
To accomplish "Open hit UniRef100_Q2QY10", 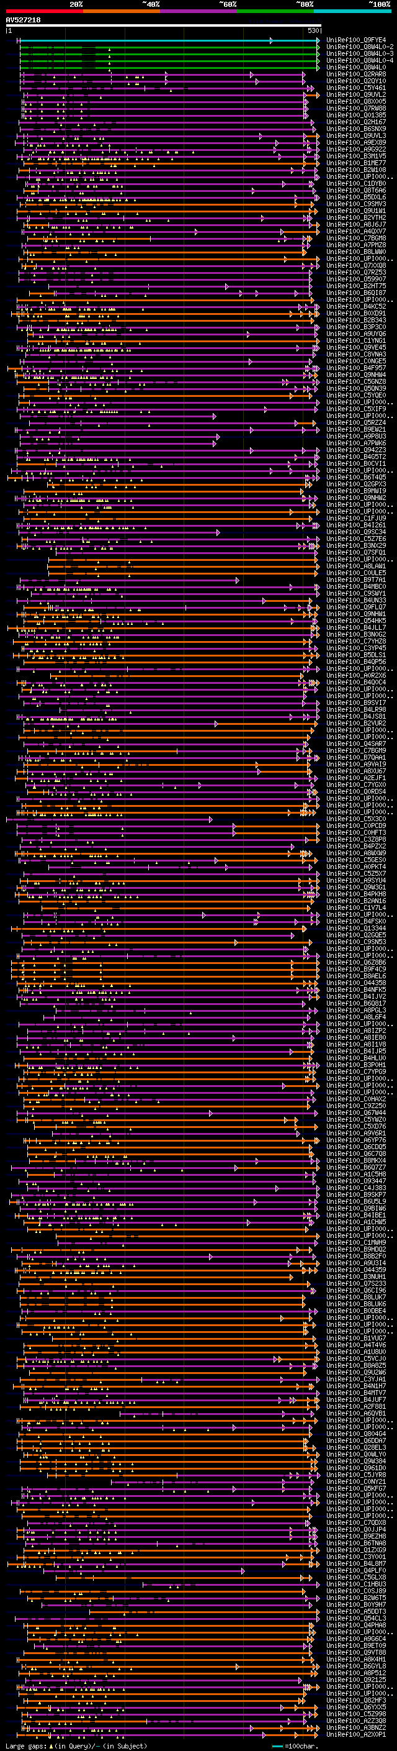I will click(356, 81).
